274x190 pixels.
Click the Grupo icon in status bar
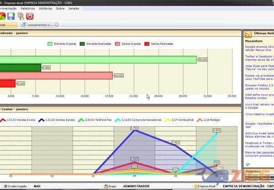106,186
